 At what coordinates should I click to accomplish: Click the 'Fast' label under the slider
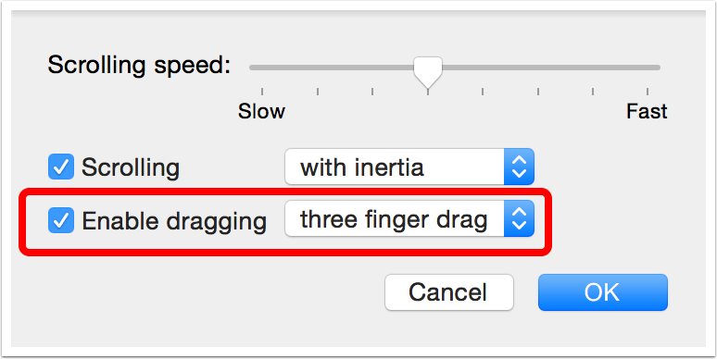[647, 111]
